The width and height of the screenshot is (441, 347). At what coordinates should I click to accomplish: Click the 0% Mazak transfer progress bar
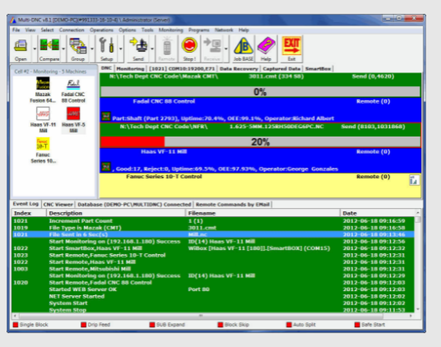[x=260, y=92]
